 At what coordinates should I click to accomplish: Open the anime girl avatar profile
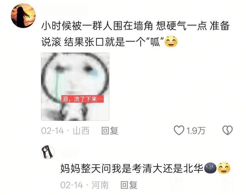48,152
